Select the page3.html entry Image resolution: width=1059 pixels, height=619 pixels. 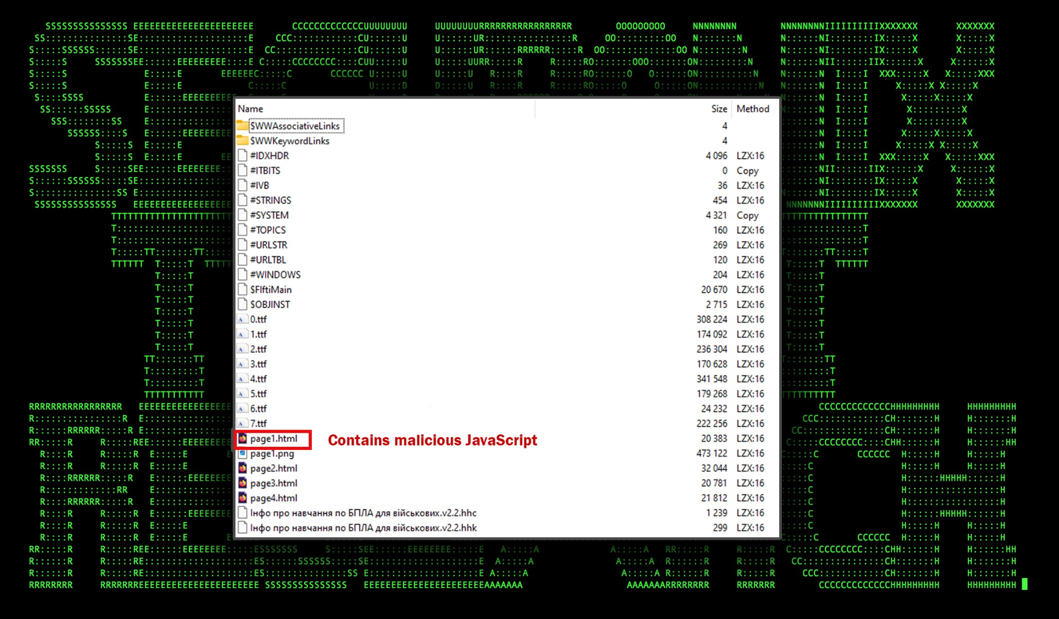point(274,484)
